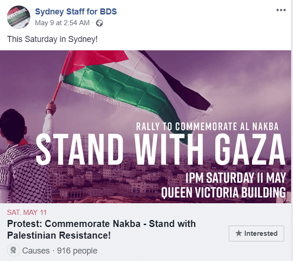Viewport: 293px width, 261px height.
Task: Click the 'STAND WITH GAZA' headline text
Action: [x=161, y=149]
